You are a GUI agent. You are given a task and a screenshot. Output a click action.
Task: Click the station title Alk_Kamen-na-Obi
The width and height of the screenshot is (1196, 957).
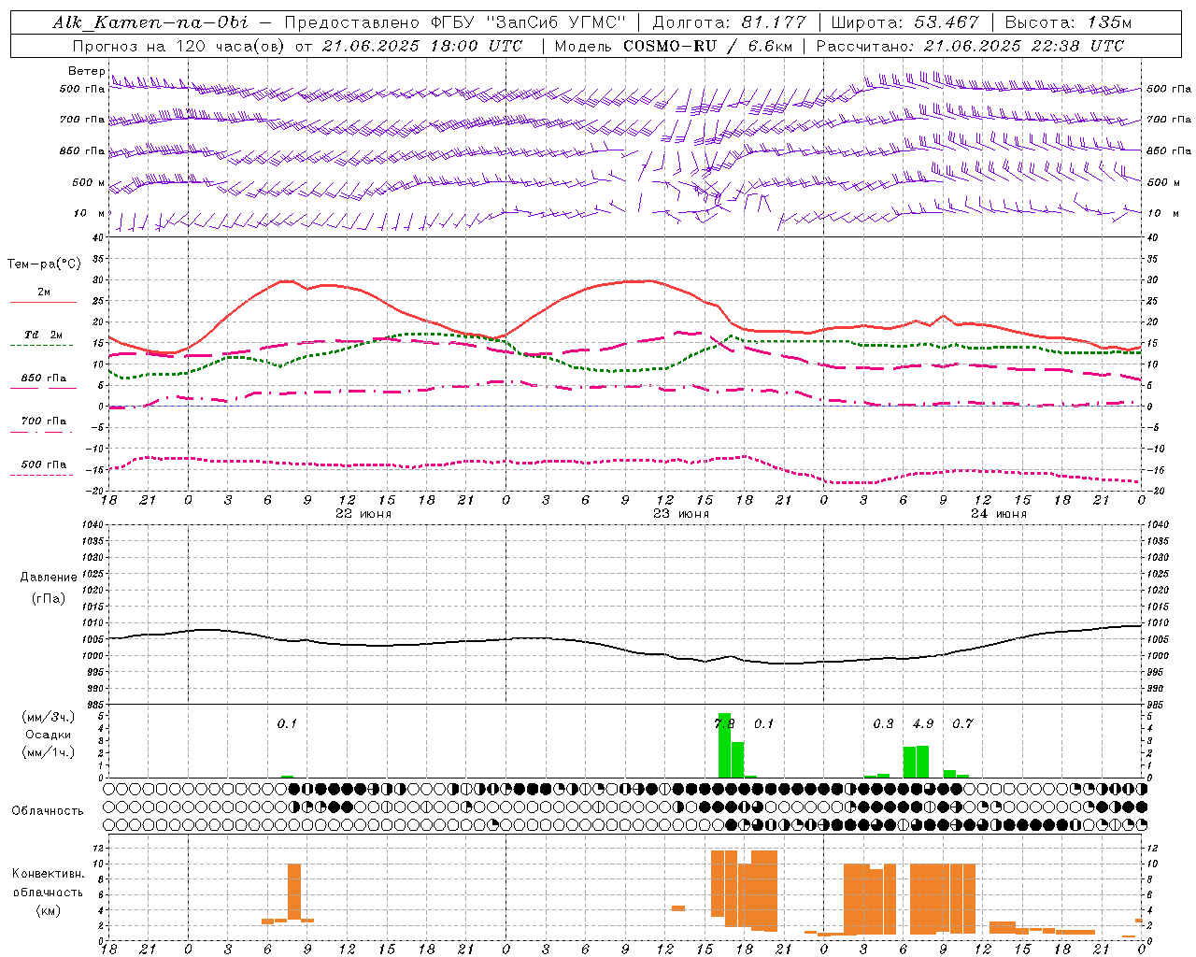pos(149,22)
